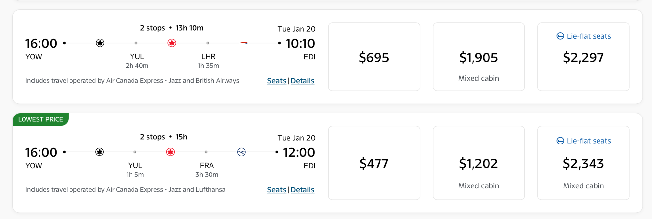Click red Air Canada maple leaf on FRA itinerary

point(170,152)
